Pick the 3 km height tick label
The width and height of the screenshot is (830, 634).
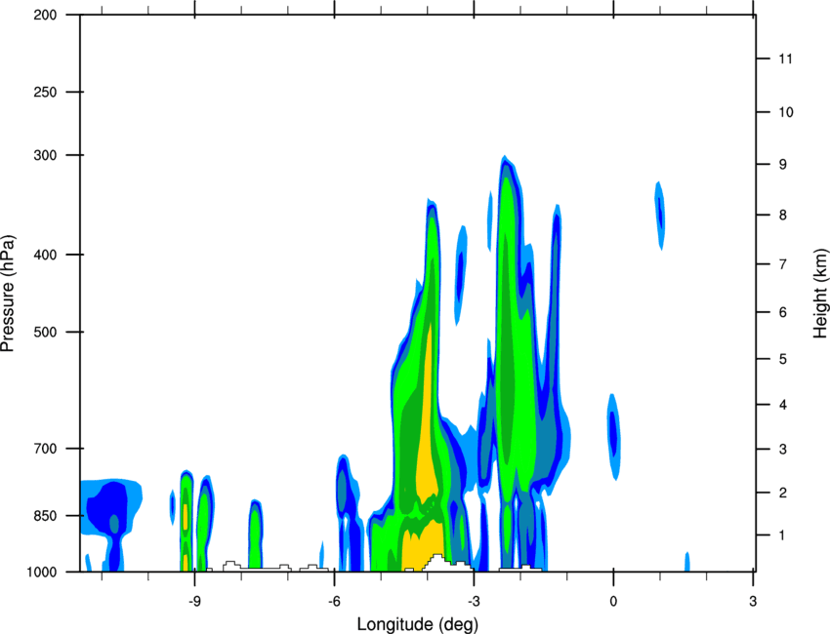782,449
